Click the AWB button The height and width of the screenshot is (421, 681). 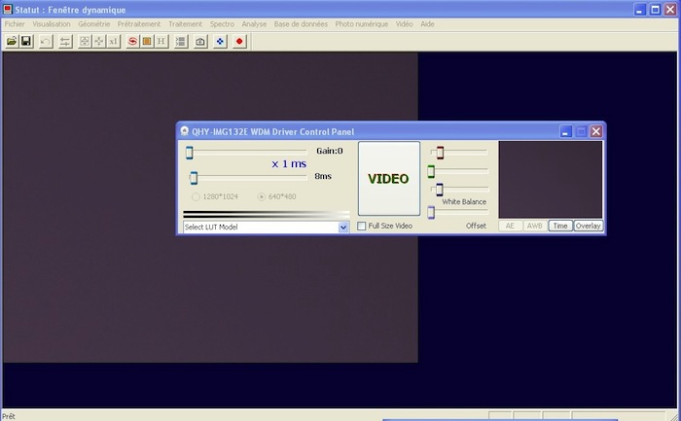pos(535,226)
